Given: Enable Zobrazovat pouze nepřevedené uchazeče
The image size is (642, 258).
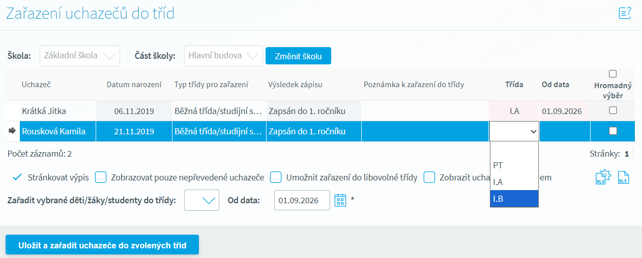Looking at the screenshot, I should point(101,177).
